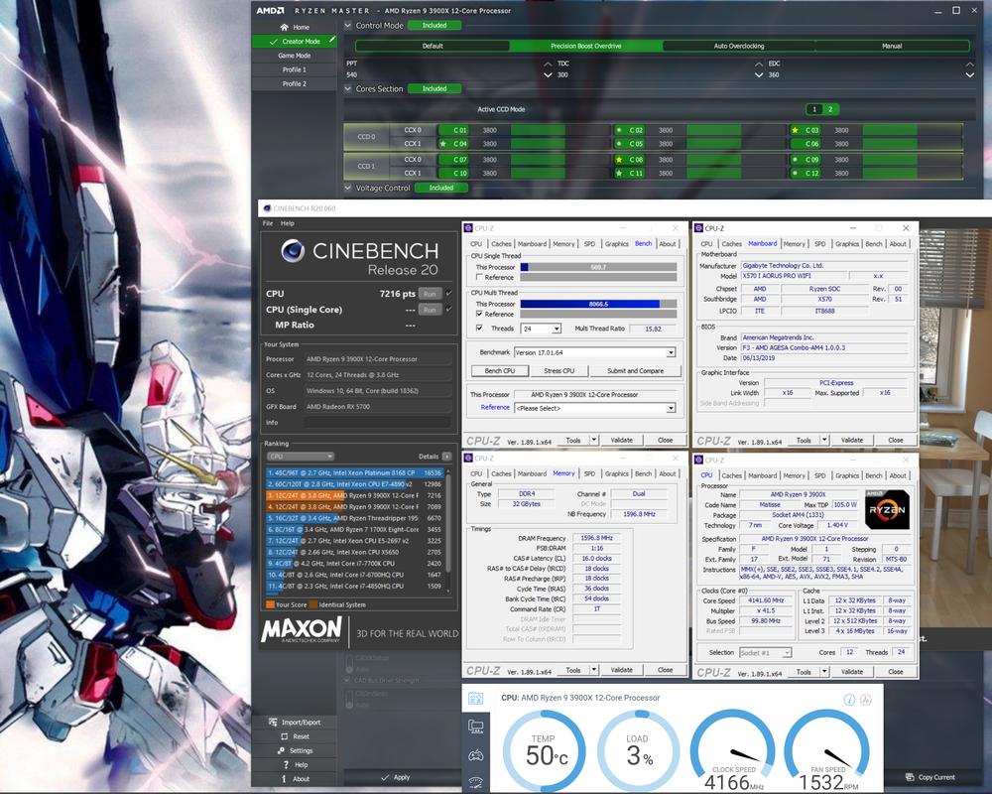The image size is (992, 794).
Task: Toggle the checkbox next to CPU Single Core Run
Action: [x=449, y=309]
